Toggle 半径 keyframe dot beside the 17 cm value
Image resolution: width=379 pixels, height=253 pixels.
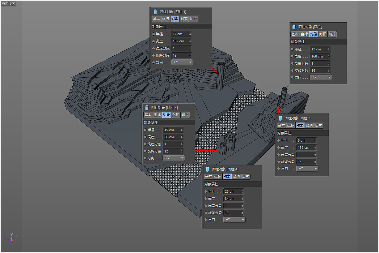tap(154, 34)
